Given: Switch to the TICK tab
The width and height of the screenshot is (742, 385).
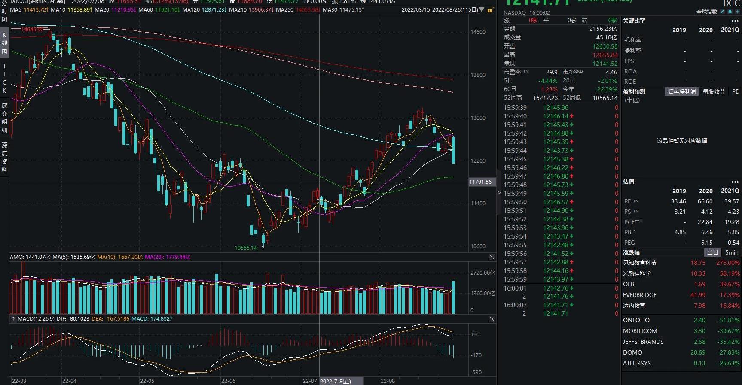Looking at the screenshot, I should (4, 78).
